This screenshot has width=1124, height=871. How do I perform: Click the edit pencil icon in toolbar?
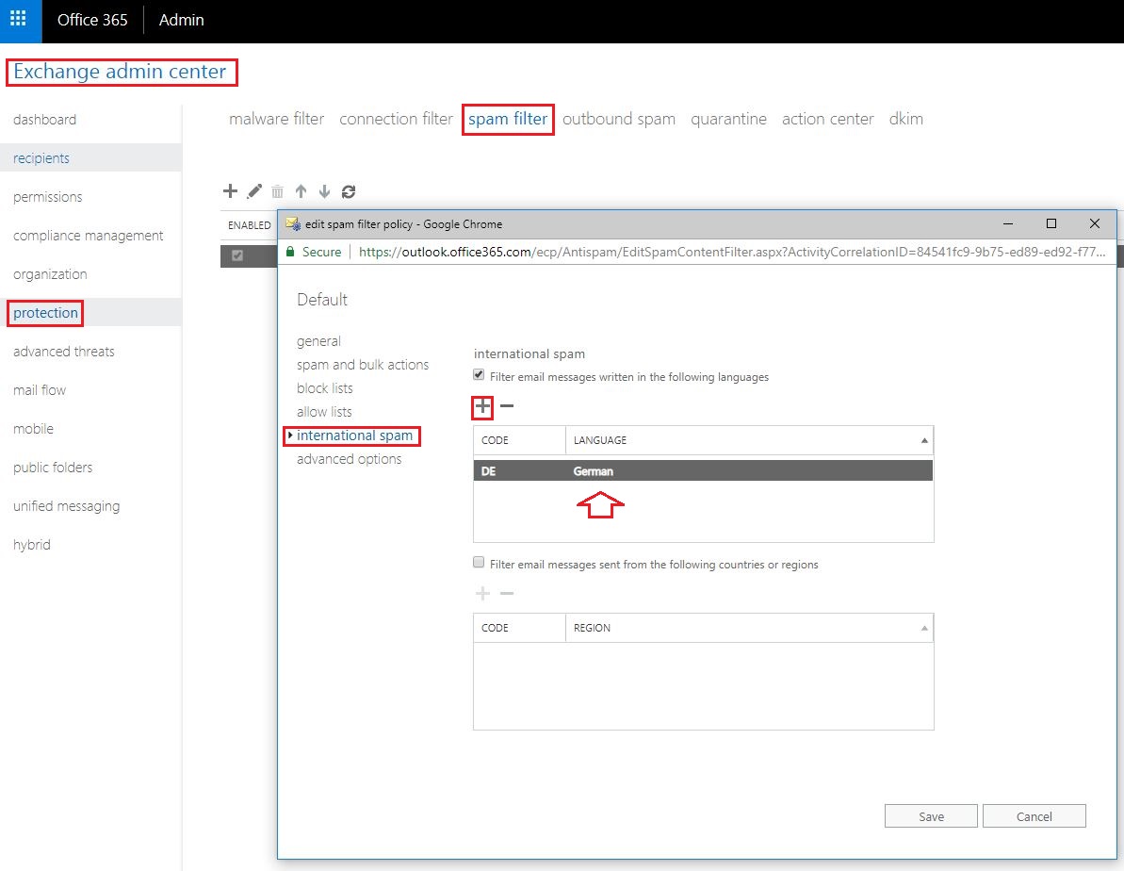click(253, 190)
